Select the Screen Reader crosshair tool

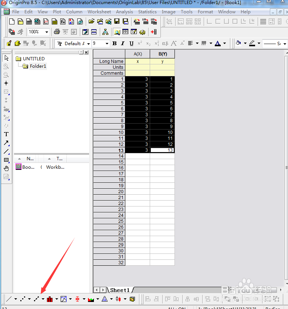point(6,83)
